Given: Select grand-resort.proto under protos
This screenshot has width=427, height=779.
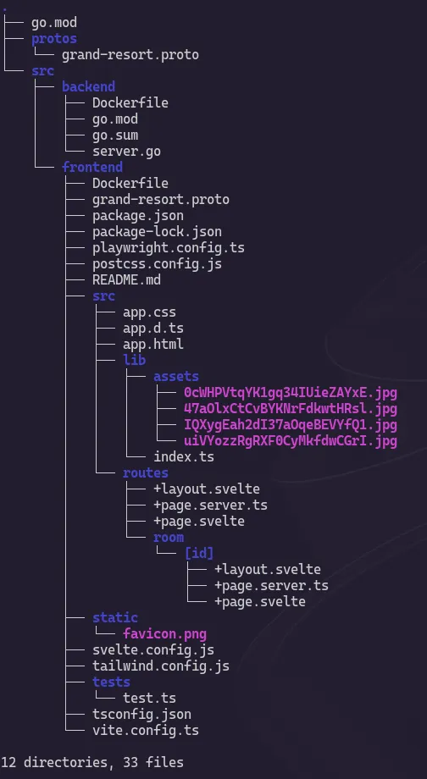Looking at the screenshot, I should [x=130, y=55].
